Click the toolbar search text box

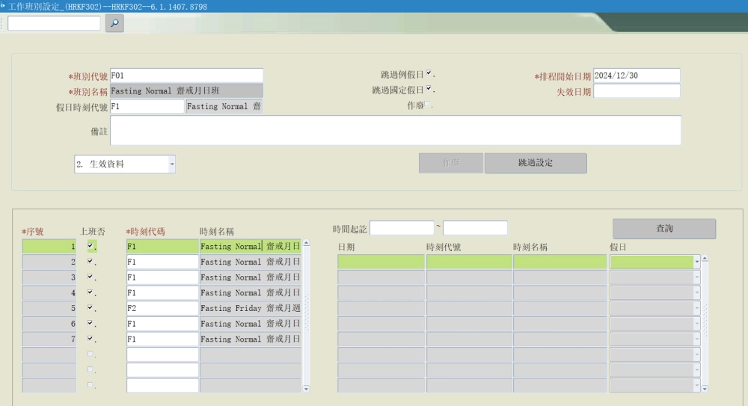click(x=54, y=23)
